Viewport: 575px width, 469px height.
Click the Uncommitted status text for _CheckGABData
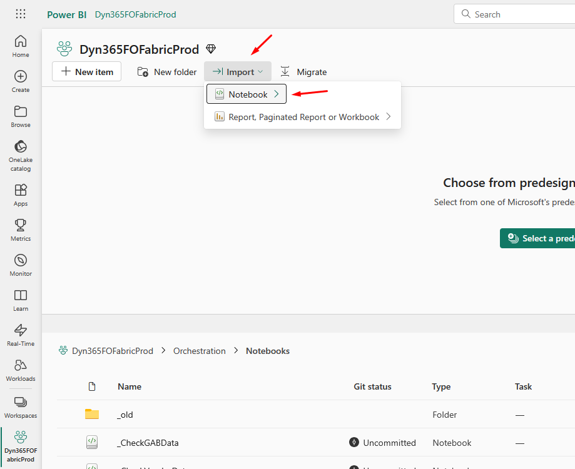(389, 443)
